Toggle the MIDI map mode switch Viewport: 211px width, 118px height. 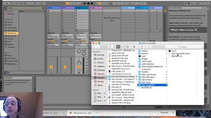[198, 3]
